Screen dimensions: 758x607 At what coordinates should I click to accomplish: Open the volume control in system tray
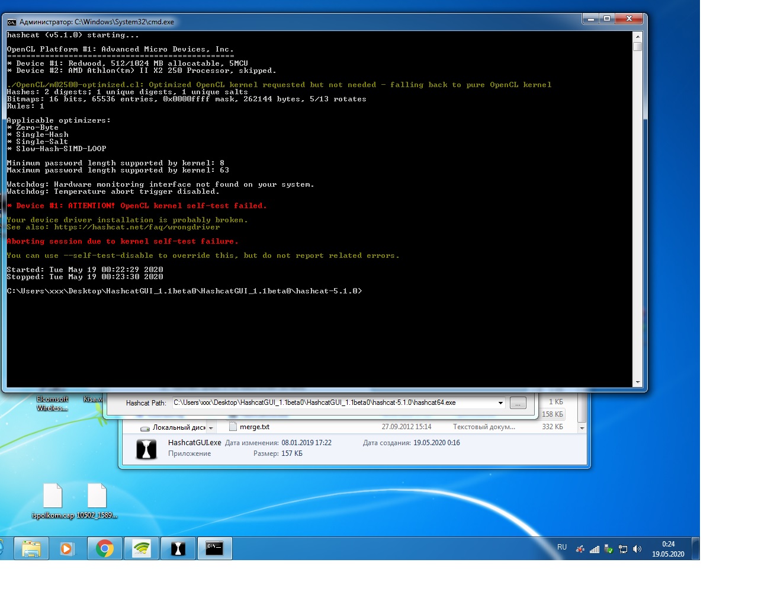pos(637,549)
